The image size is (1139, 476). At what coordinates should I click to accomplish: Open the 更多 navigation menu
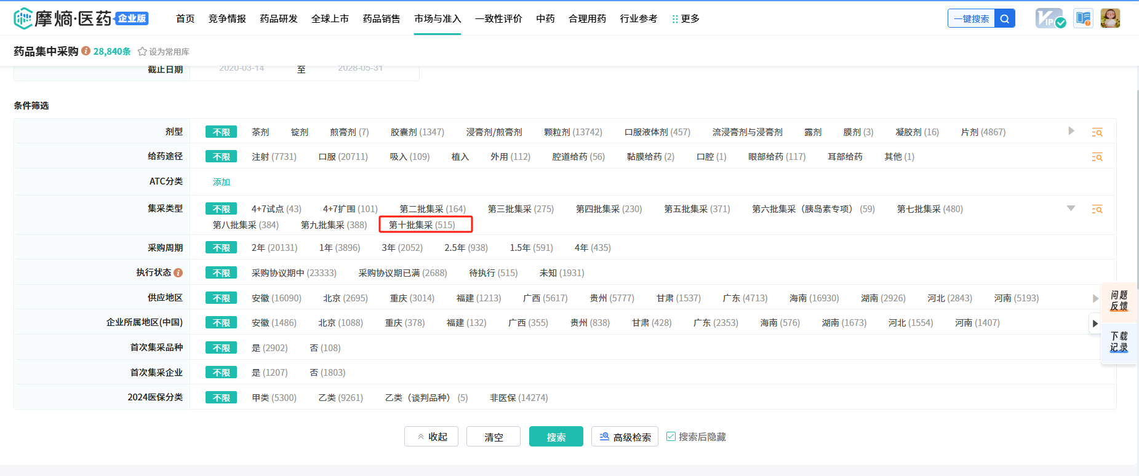click(x=685, y=18)
